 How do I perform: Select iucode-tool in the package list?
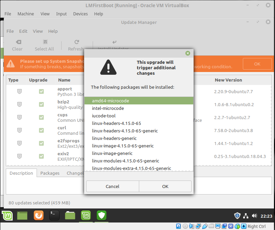[x=139, y=116]
